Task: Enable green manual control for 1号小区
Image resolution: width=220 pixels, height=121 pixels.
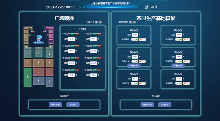Action: [x=135, y=40]
